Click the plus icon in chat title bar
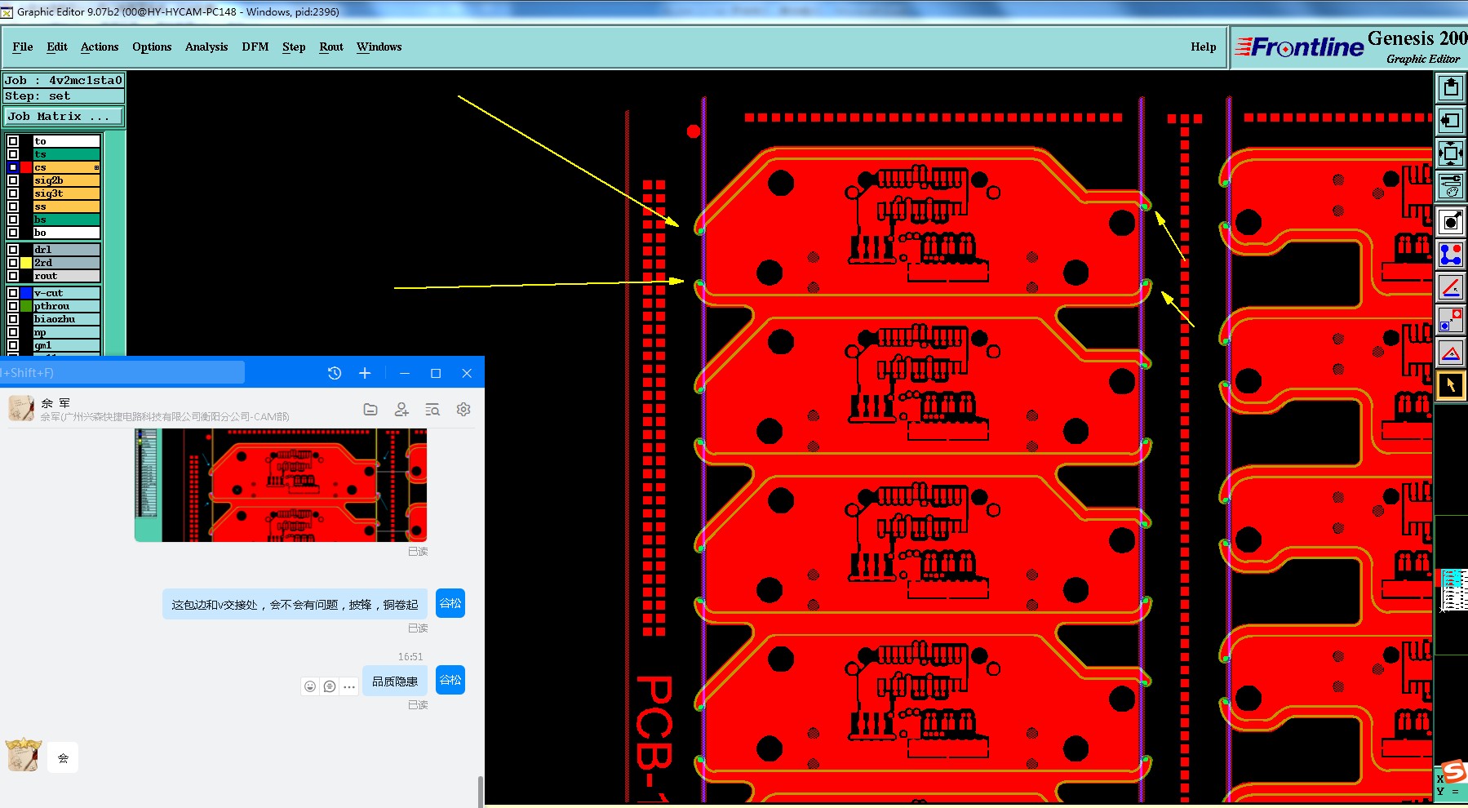Screen dimensions: 1468x808 pyautogui.click(x=365, y=373)
